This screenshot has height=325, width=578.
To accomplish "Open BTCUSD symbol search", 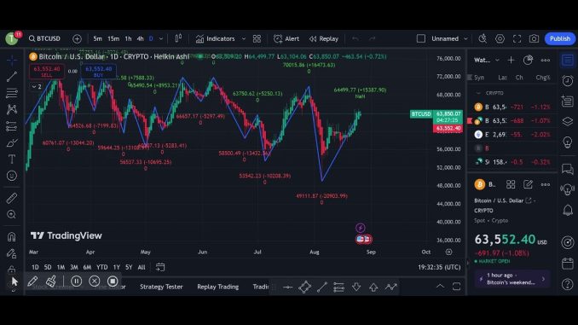I will pos(44,38).
